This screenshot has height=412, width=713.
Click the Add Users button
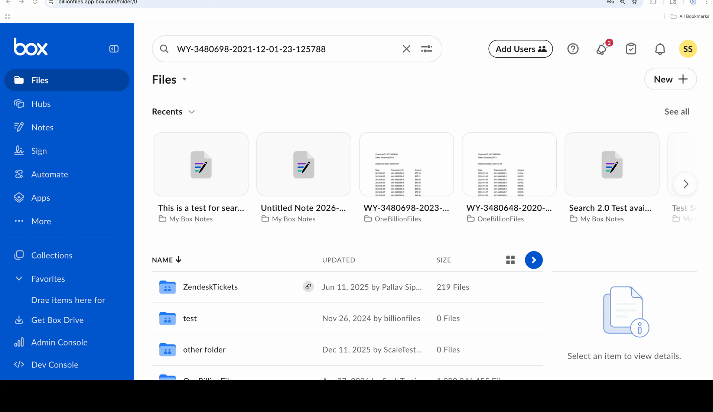[521, 49]
